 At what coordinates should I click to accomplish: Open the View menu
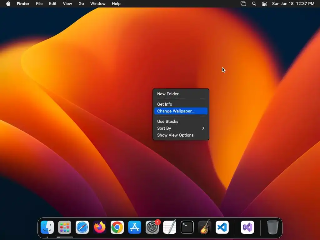[67, 4]
